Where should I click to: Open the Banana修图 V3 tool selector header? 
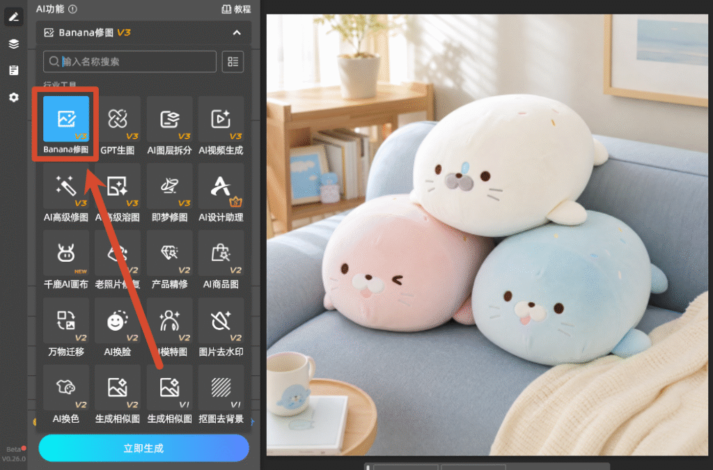coord(143,33)
